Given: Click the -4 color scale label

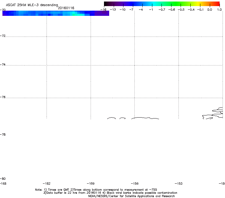Looking at the screenshot, I should point(141,10).
